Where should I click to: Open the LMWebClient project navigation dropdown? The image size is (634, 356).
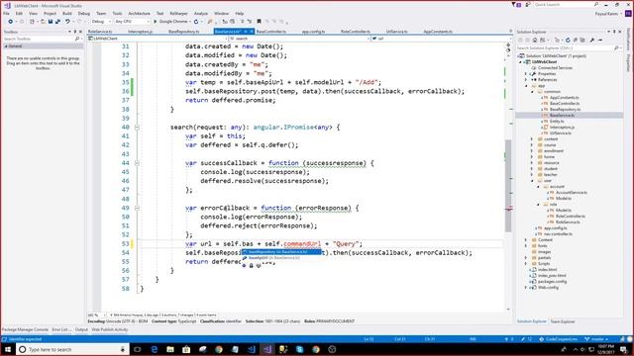click(158, 39)
